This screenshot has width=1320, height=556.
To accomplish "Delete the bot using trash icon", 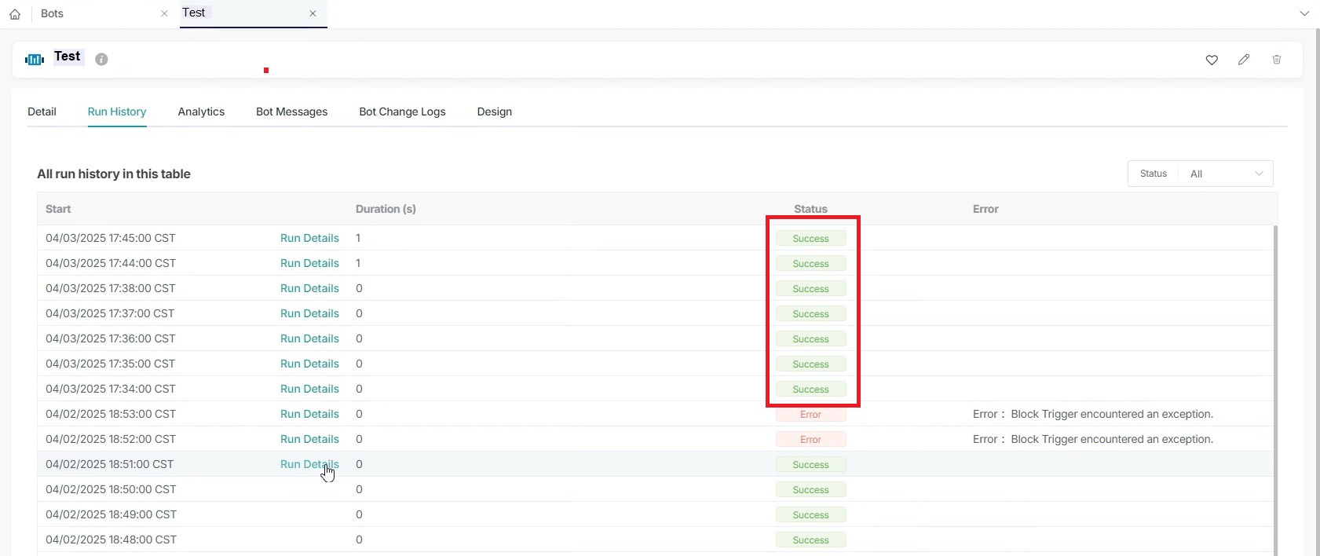I will (1277, 60).
